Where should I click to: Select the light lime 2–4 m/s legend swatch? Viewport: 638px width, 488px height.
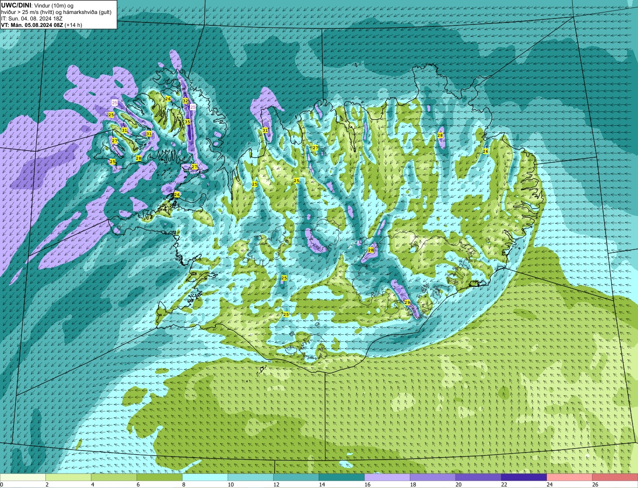69,477
